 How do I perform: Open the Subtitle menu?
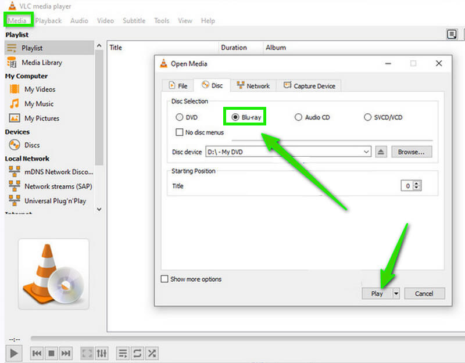(x=134, y=21)
